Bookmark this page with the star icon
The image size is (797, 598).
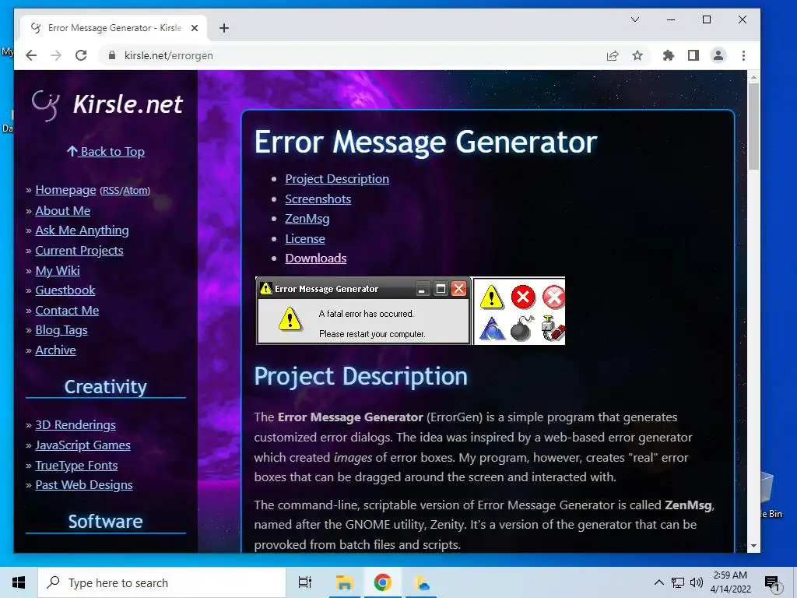click(x=637, y=55)
